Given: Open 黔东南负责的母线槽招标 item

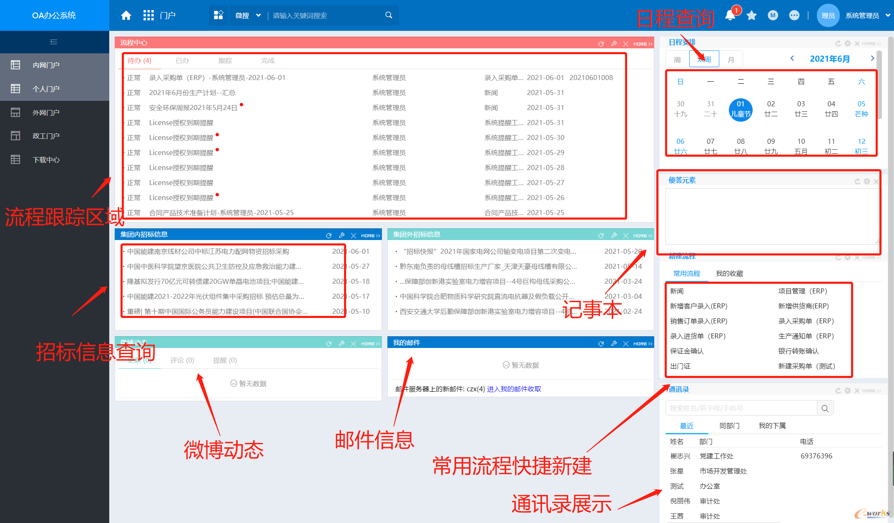Looking at the screenshot, I should point(488,267).
